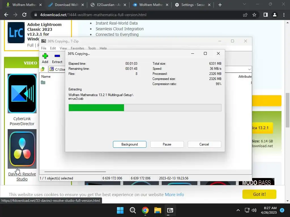Open the File menu in 7-Zip
Screen dimensions: 290x217
44,48
